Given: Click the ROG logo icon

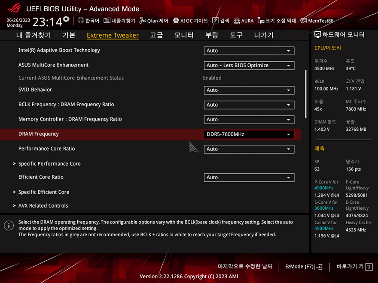Looking at the screenshot, I should (x=14, y=9).
